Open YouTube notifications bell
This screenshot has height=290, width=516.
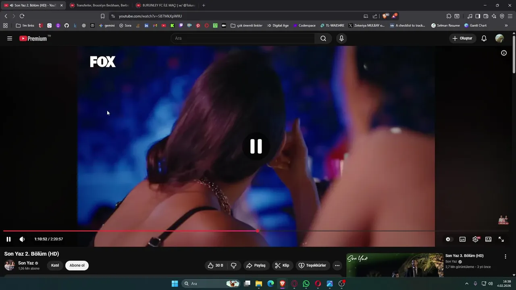[484, 38]
